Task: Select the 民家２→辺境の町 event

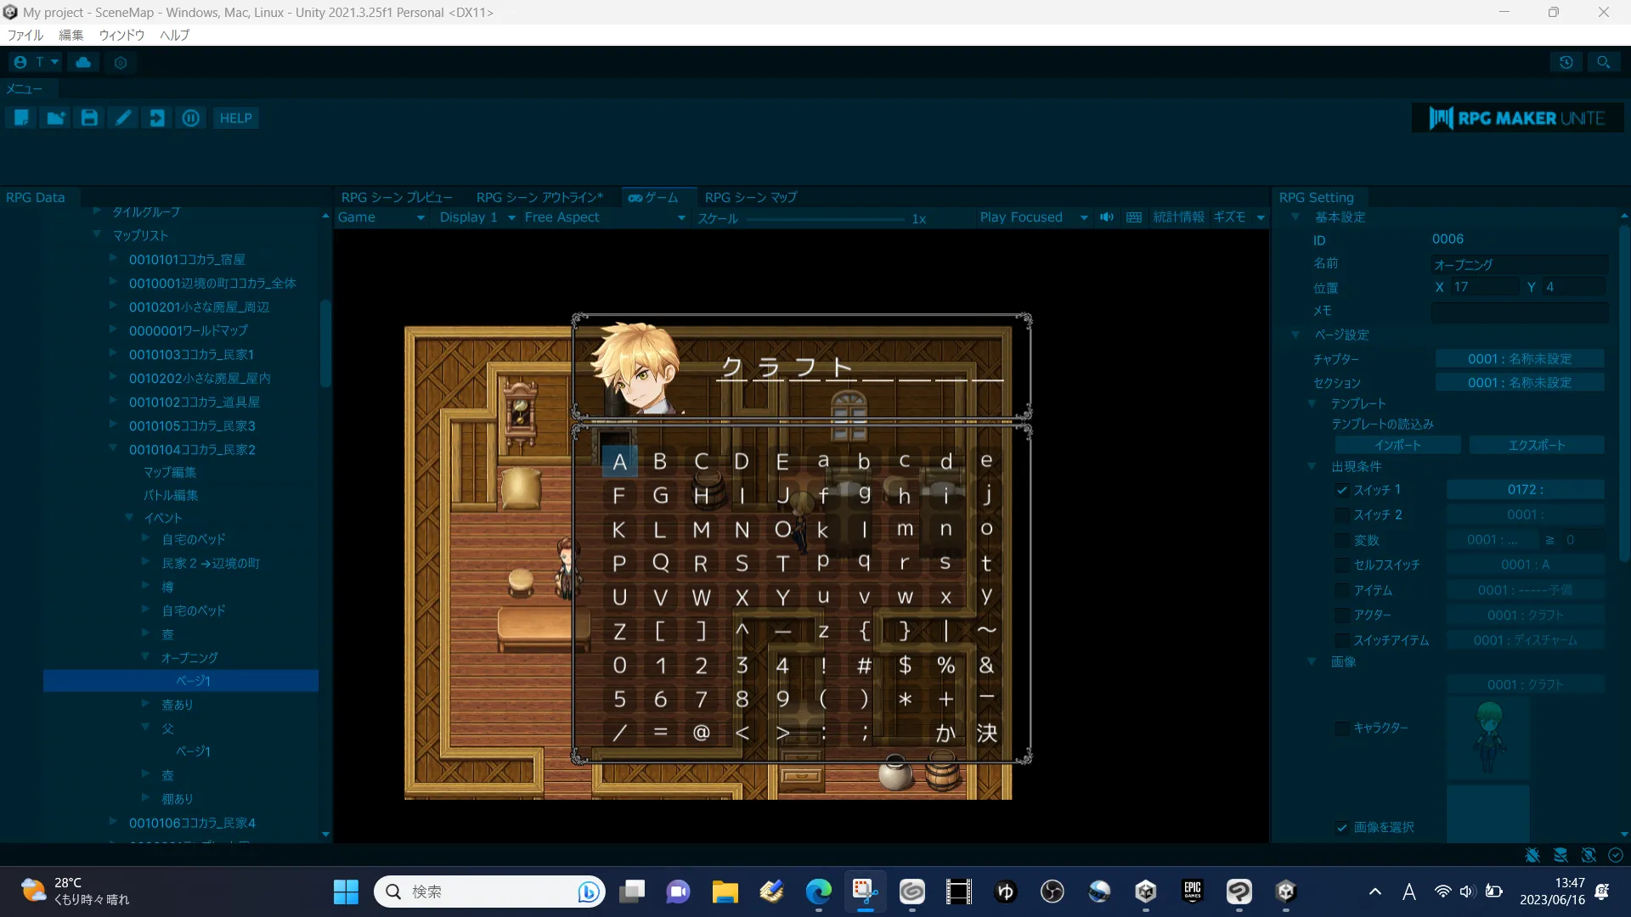Action: (212, 563)
